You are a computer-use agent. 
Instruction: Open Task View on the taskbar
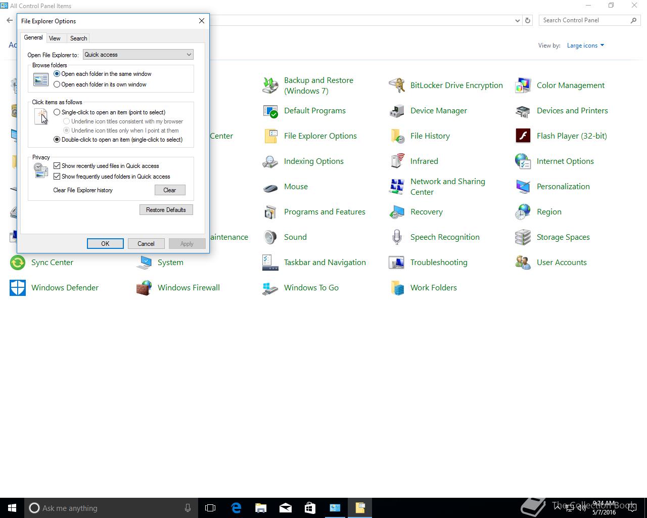tap(210, 508)
